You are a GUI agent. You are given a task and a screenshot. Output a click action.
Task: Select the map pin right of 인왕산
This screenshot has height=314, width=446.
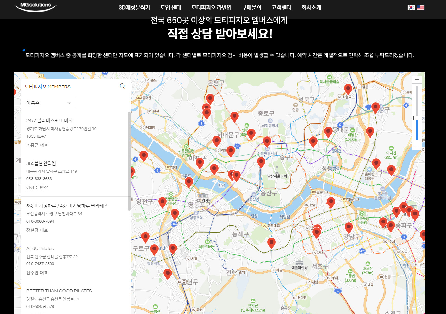pos(251,134)
